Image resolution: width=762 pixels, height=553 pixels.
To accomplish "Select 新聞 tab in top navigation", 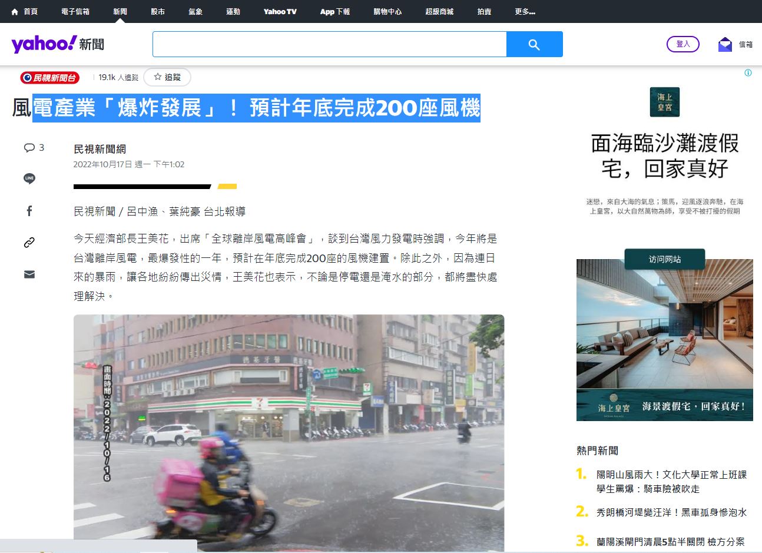I will coord(120,12).
